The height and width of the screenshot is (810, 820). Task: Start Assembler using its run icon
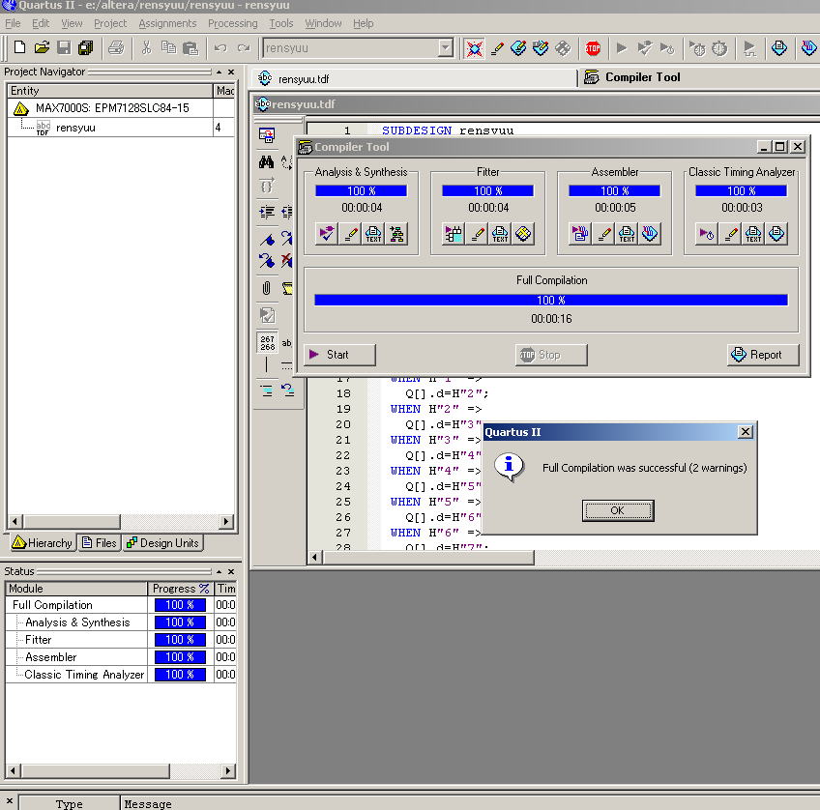(x=580, y=234)
